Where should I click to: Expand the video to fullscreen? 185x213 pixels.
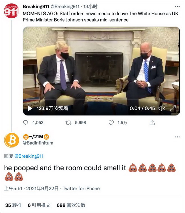tap(173, 108)
